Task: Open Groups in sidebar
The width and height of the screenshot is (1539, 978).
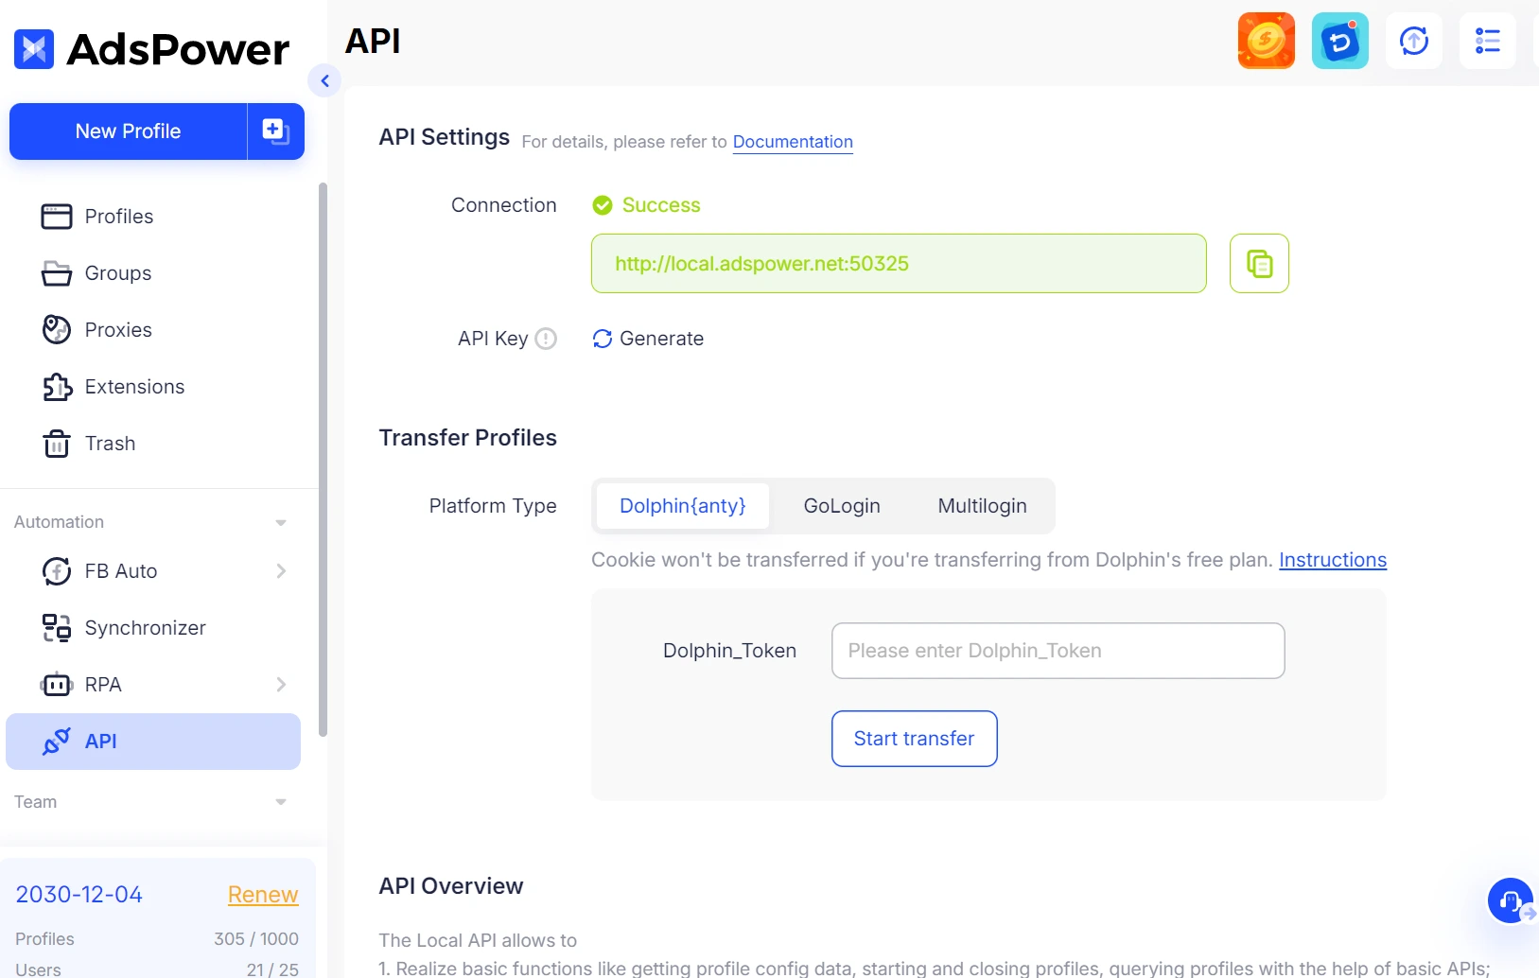Action: click(x=117, y=273)
